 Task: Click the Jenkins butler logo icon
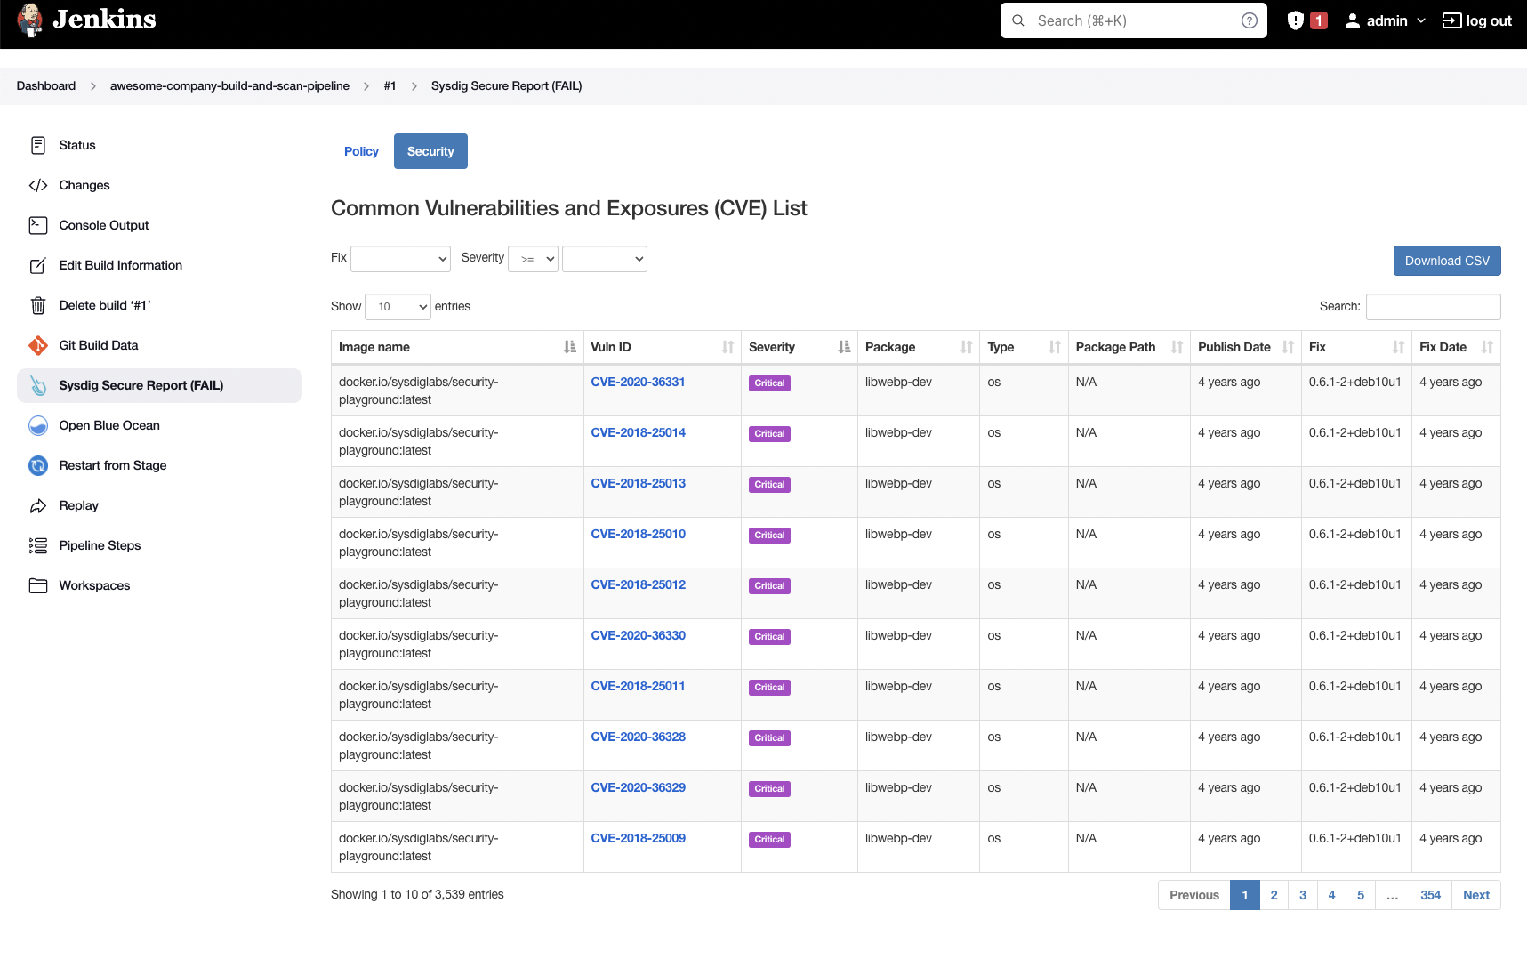pos(30,20)
